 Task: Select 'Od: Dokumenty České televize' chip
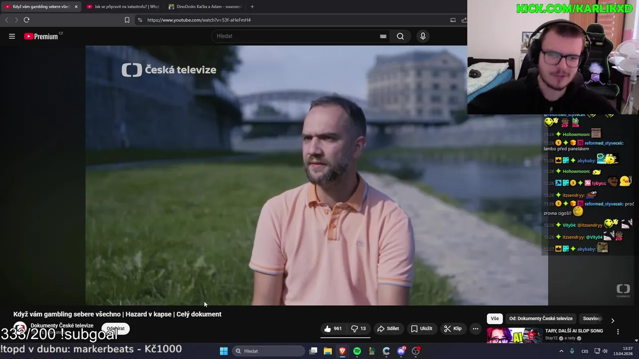[541, 319]
